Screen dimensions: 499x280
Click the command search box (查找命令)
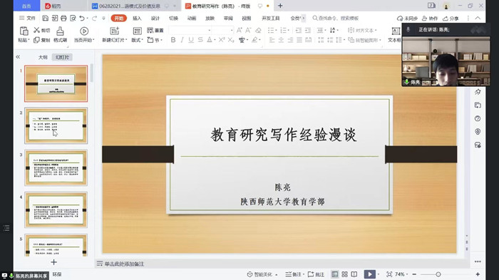pyautogui.click(x=336, y=18)
